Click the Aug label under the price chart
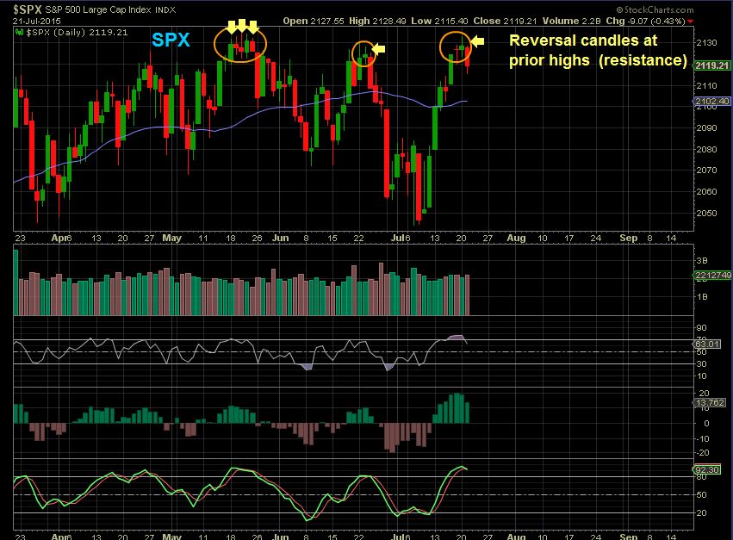Screen dimensions: 733x540 [x=516, y=238]
